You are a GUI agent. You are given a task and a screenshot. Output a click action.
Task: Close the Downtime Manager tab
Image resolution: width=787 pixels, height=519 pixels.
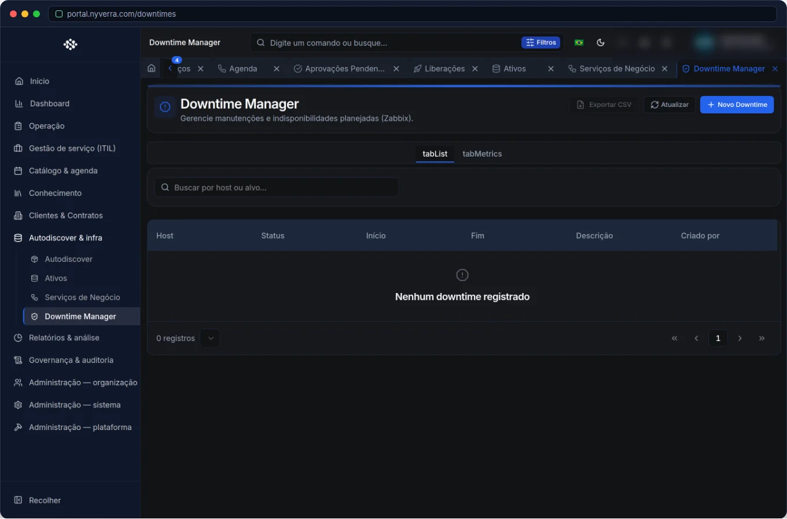775,69
